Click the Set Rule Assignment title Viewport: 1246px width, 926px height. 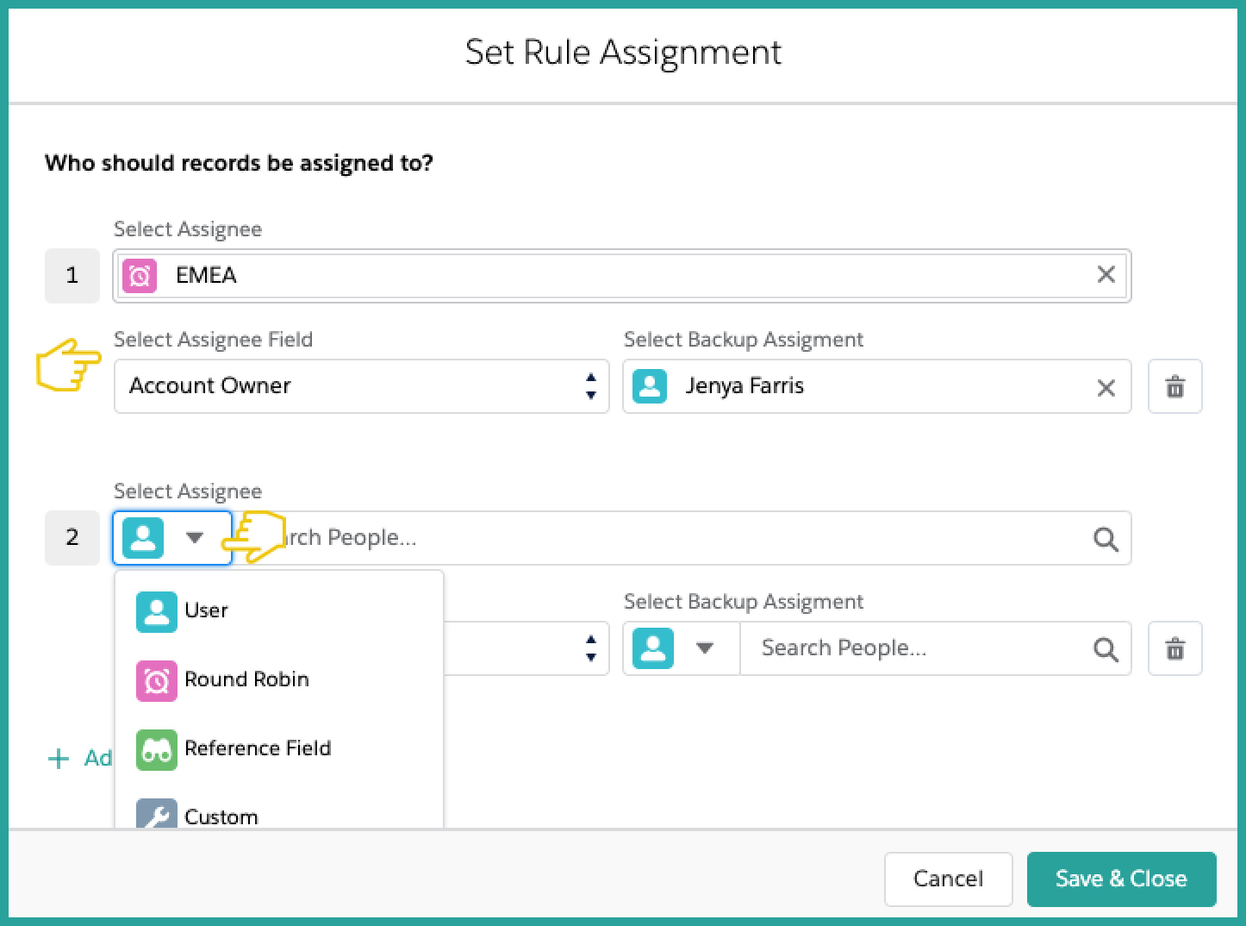click(623, 53)
